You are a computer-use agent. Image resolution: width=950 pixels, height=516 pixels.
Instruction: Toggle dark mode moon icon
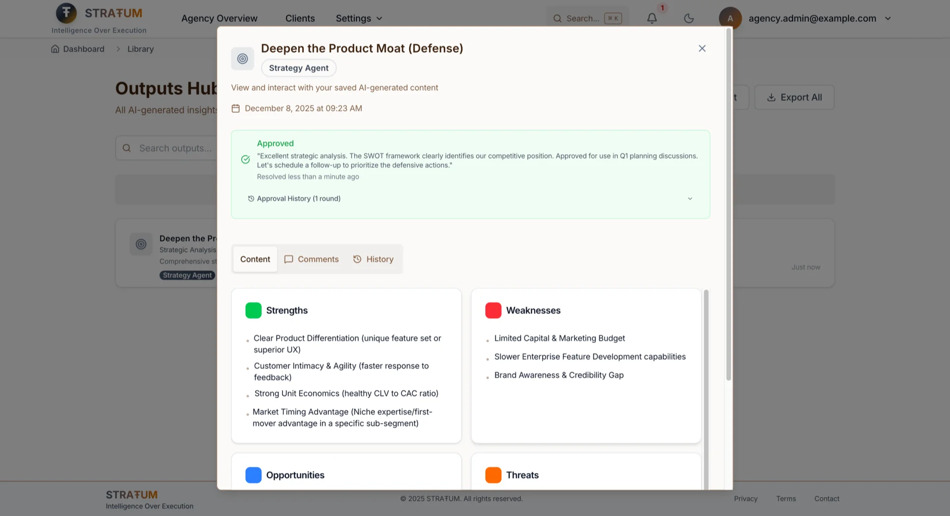click(688, 18)
